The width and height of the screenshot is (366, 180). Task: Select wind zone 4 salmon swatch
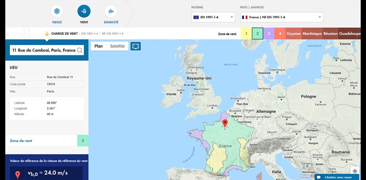point(280,34)
